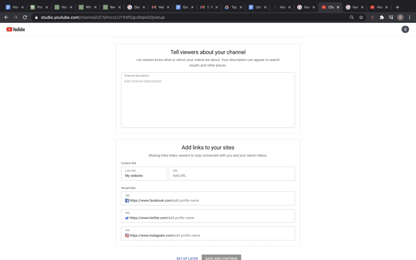This screenshot has width=416, height=260.
Task: Click the Instagram icon in social links
Action: point(127,236)
